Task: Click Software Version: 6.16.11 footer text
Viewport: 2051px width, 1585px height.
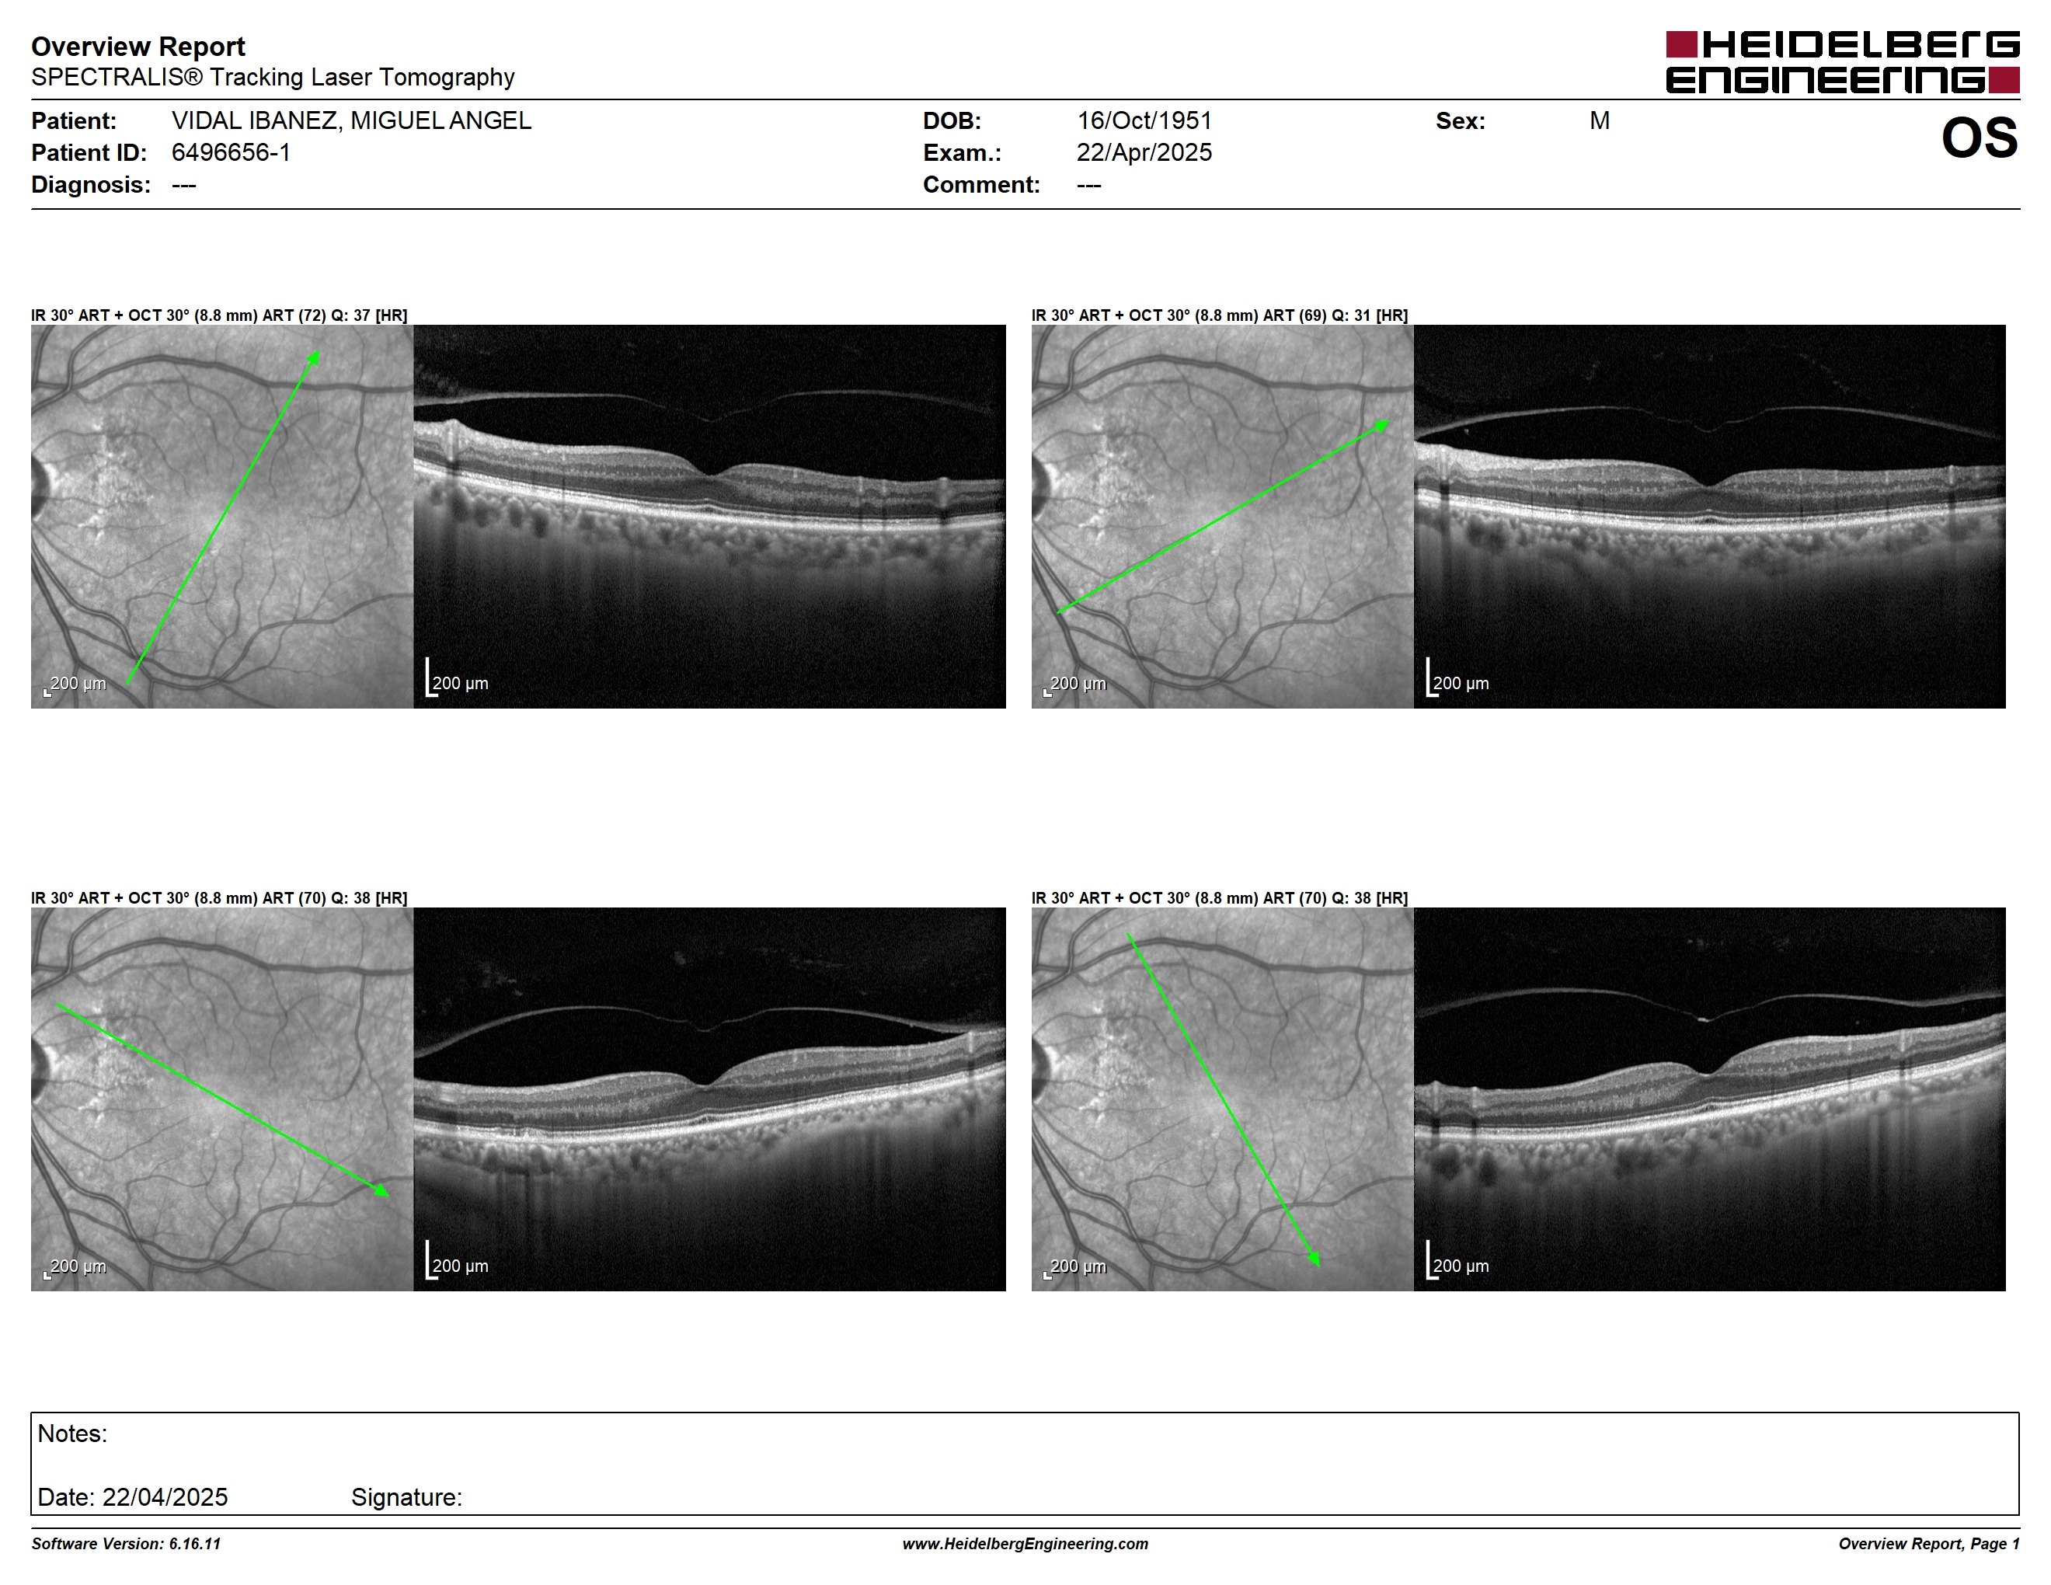Action: [x=126, y=1544]
